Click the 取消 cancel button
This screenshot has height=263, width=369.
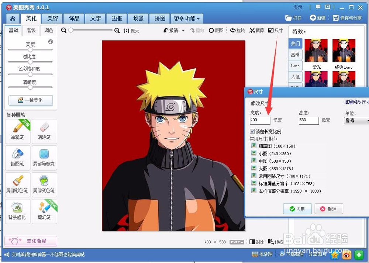[x=329, y=209]
